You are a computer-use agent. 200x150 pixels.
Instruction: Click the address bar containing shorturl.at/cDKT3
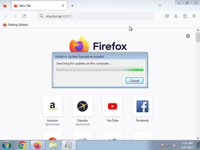point(95,16)
